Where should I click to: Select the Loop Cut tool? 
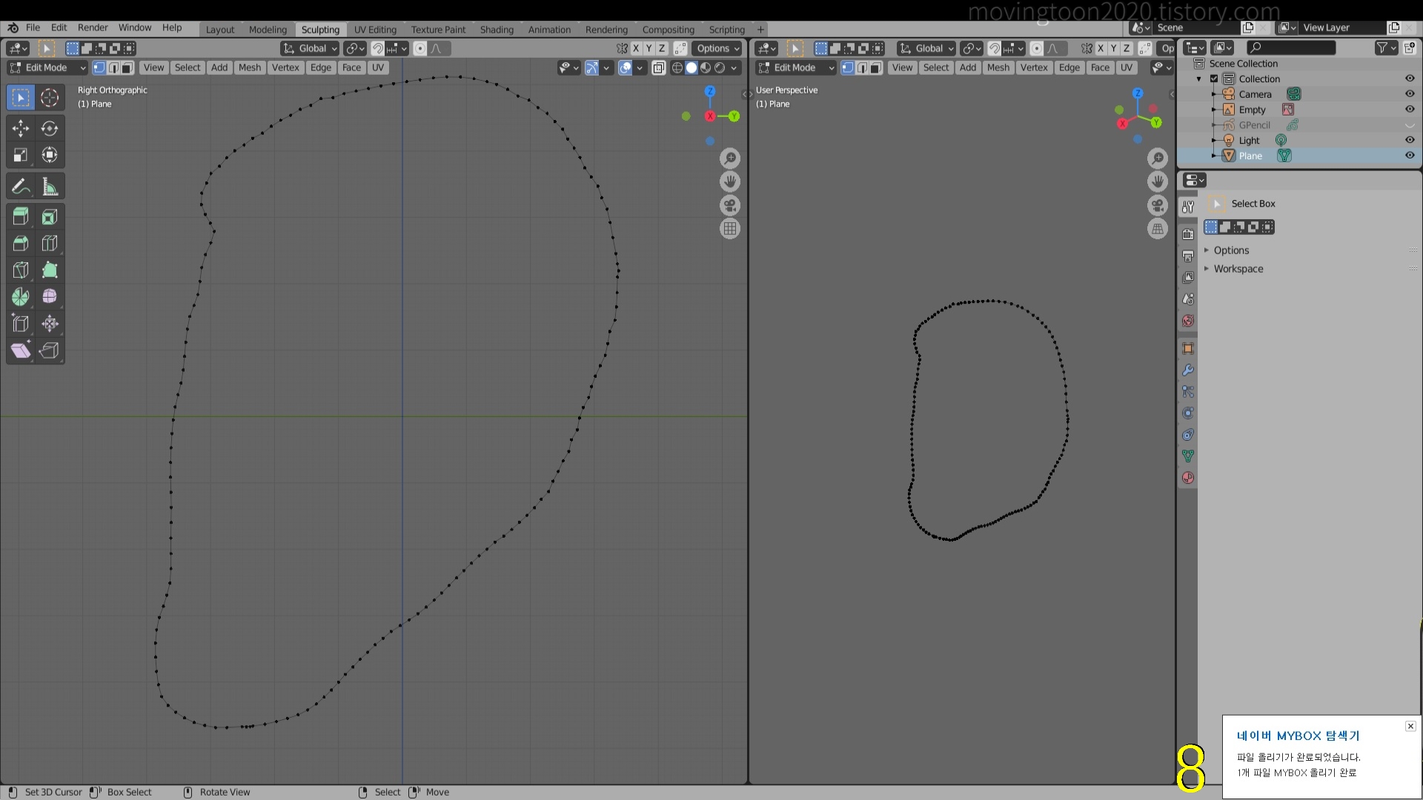[x=50, y=244]
